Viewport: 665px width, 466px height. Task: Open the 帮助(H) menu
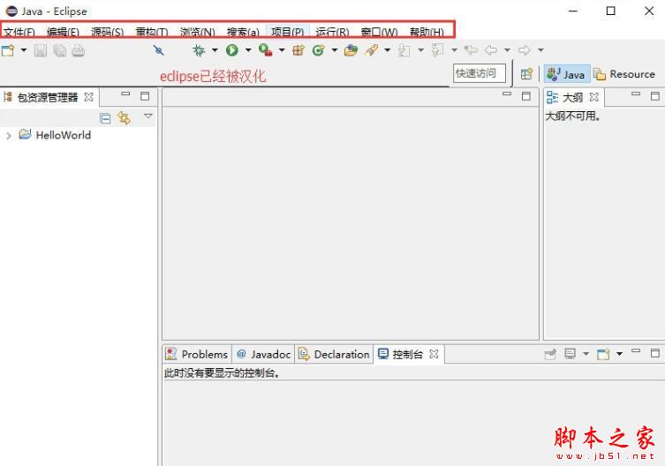pyautogui.click(x=427, y=32)
